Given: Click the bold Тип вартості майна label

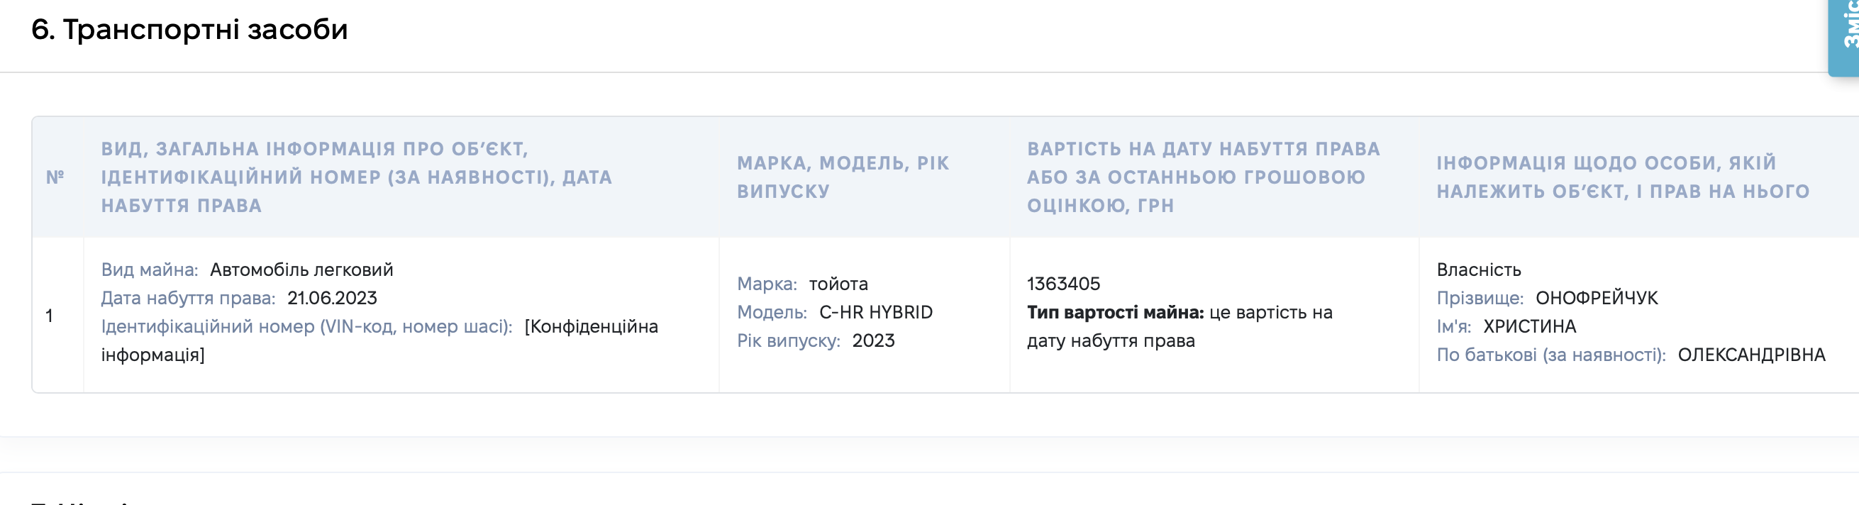Looking at the screenshot, I should (1116, 312).
